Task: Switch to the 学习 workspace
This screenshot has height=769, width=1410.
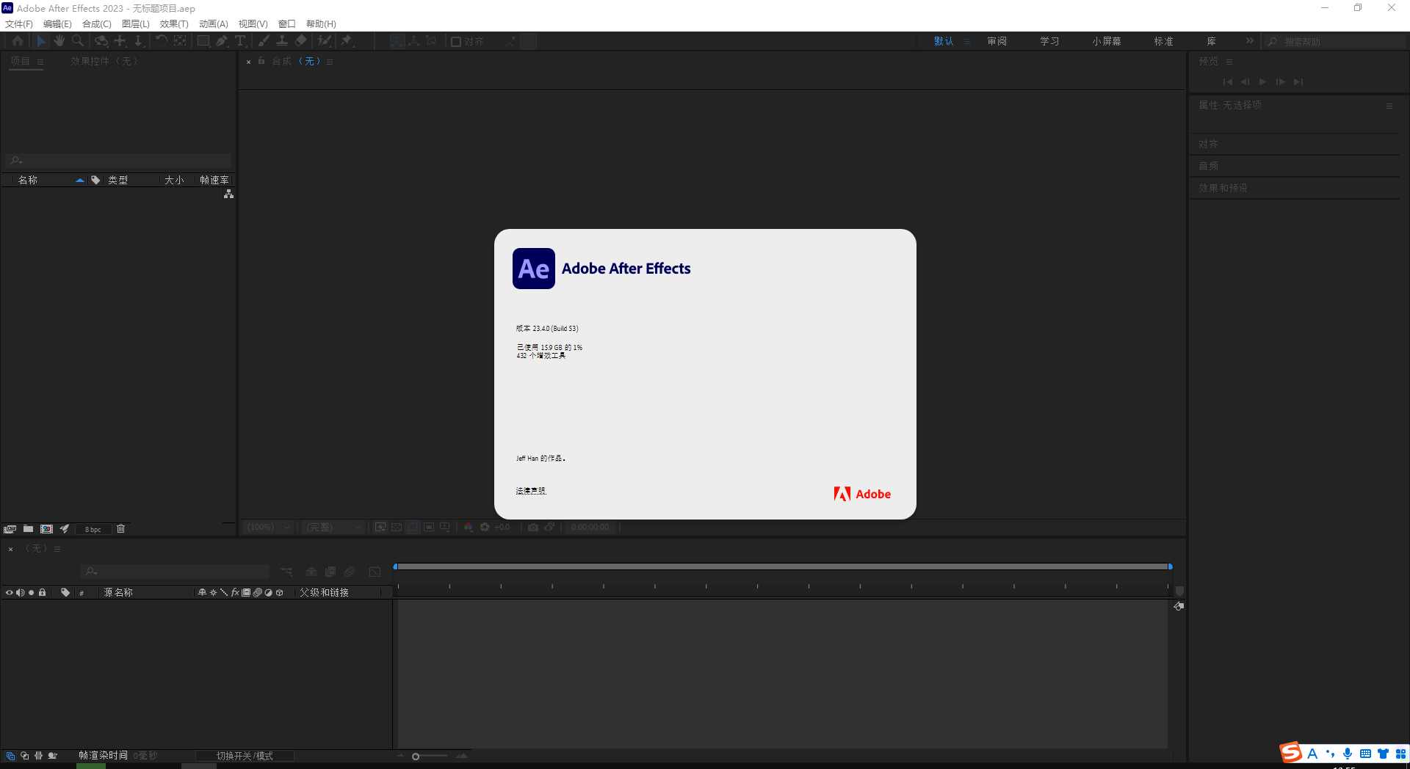Action: pos(1049,41)
